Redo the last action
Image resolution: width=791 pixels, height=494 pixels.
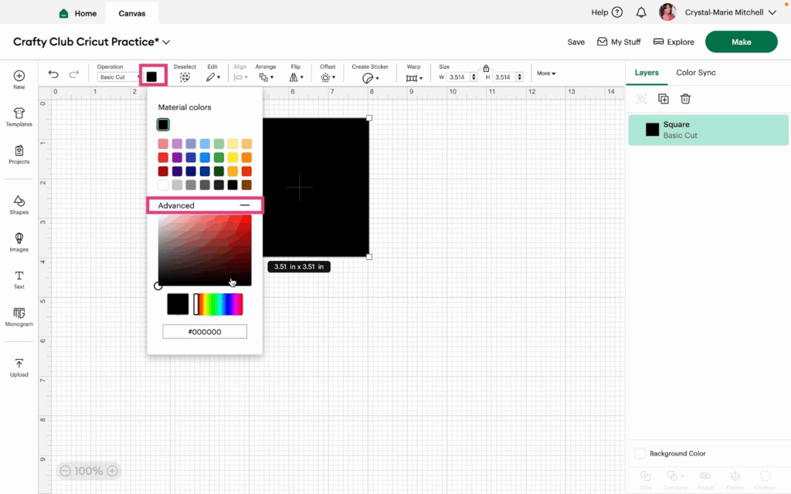74,75
